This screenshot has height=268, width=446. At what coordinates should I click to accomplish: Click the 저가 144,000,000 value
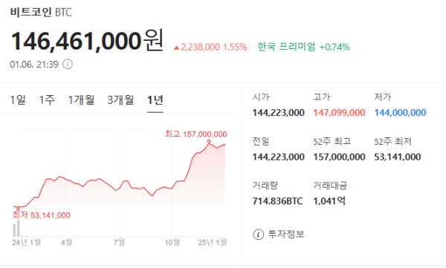[x=400, y=113]
